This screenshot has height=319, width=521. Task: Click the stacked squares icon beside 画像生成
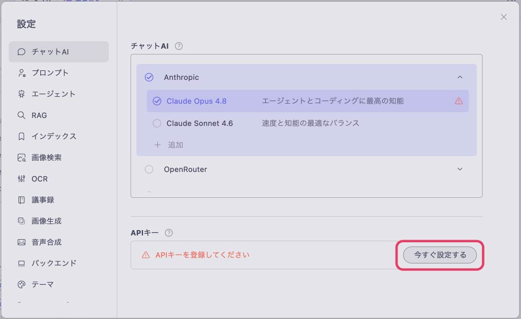coord(22,221)
